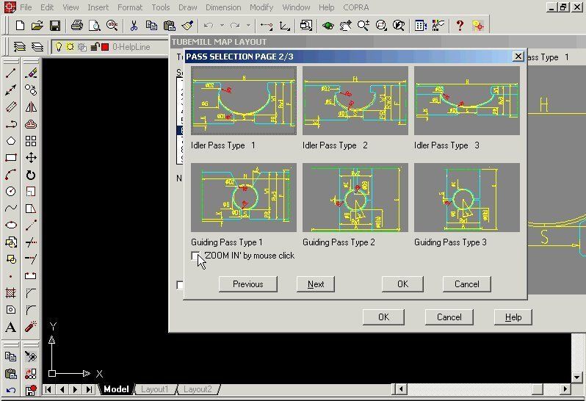
Task: Select the Rotate tool icon
Action: (31, 175)
